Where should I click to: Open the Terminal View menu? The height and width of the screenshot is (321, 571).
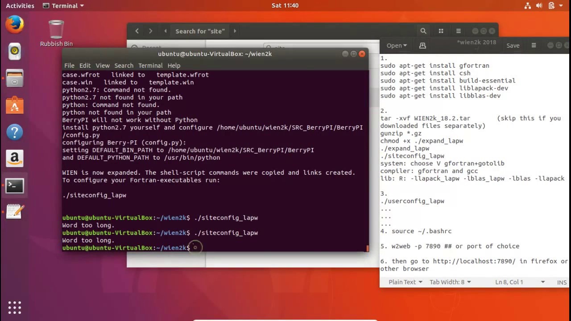click(102, 66)
